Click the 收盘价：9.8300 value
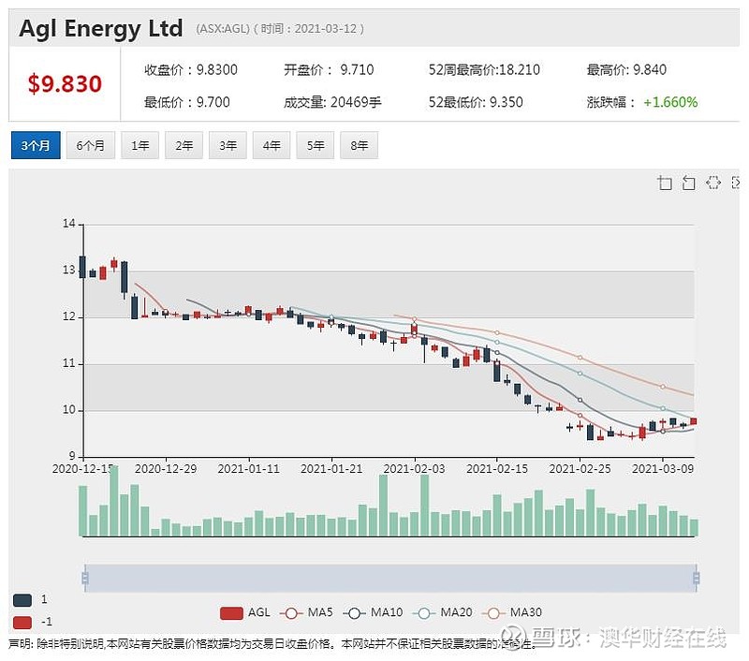Viewport: 749px width, 661px height. (x=191, y=70)
